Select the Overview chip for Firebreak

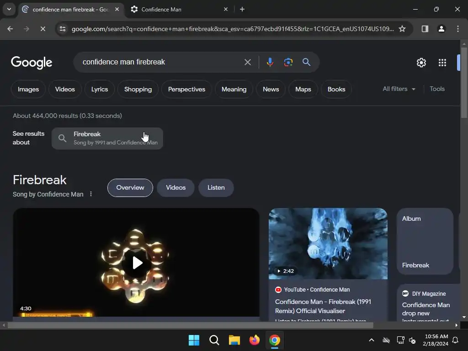point(130,188)
